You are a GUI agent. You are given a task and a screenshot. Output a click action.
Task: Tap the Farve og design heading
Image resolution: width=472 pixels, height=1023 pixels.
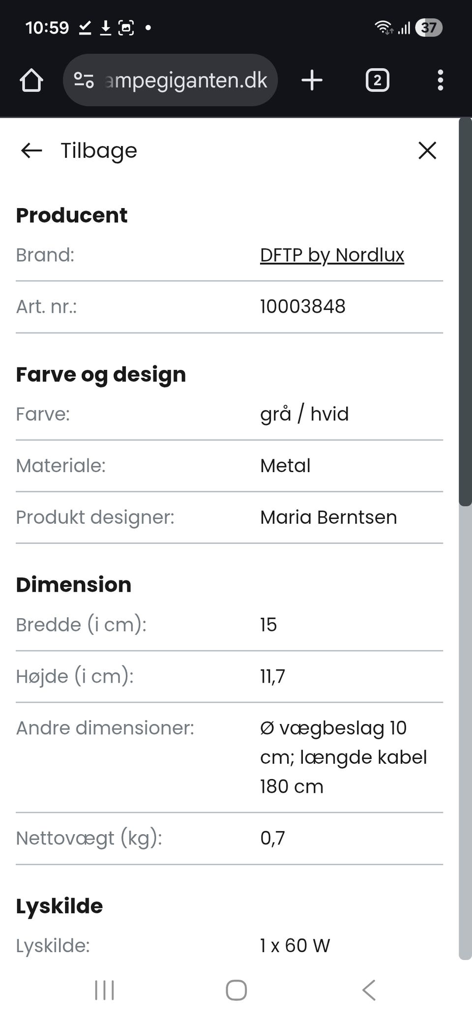[101, 374]
